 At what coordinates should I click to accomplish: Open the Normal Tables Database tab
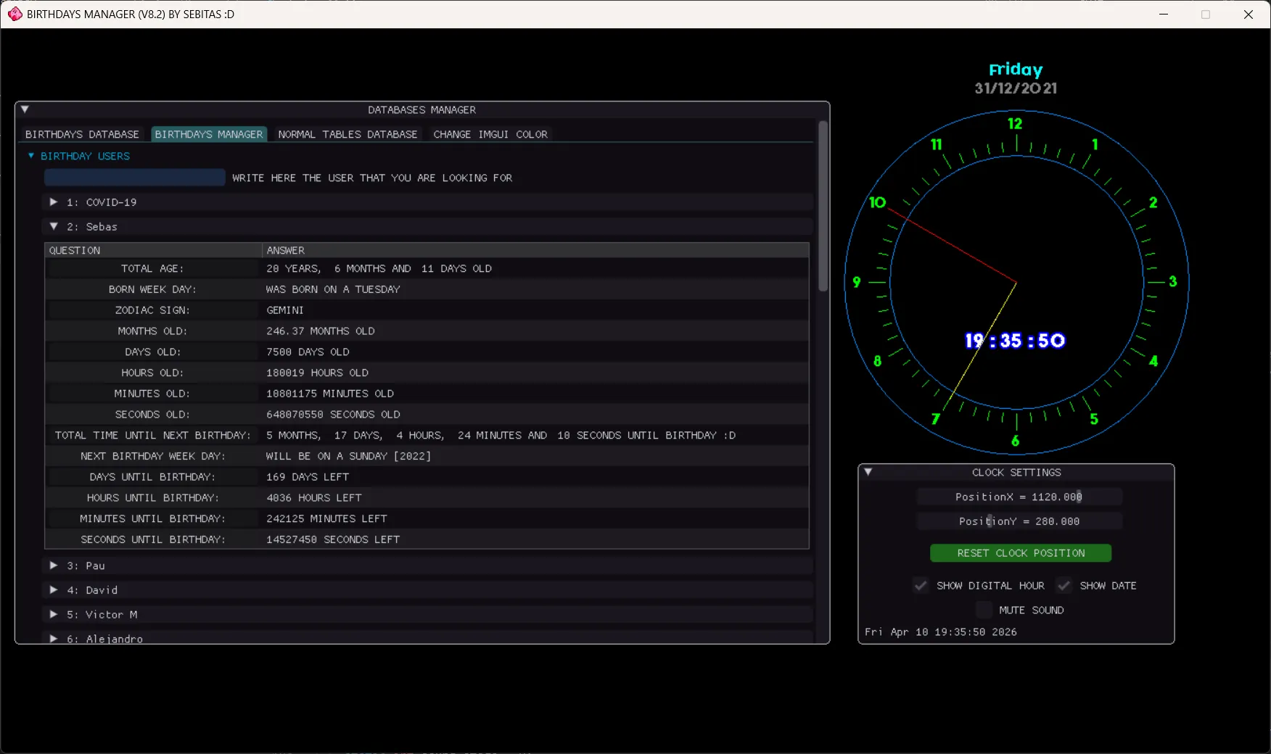point(347,134)
